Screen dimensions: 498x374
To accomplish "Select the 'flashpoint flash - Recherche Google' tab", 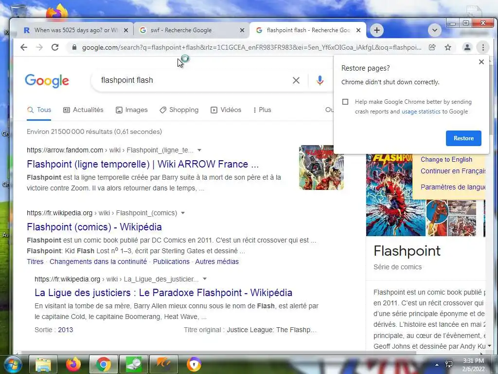I will (x=307, y=30).
